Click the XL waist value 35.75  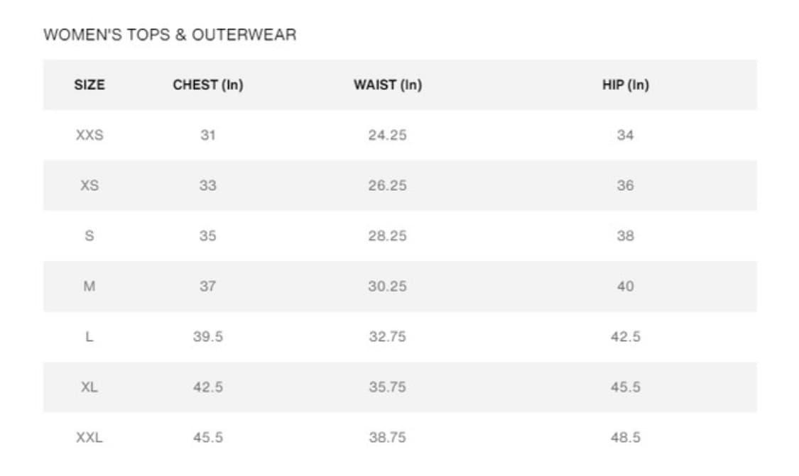[387, 387]
